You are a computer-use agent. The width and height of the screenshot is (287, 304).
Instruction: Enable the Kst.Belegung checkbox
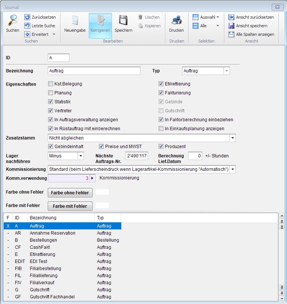tap(50, 84)
